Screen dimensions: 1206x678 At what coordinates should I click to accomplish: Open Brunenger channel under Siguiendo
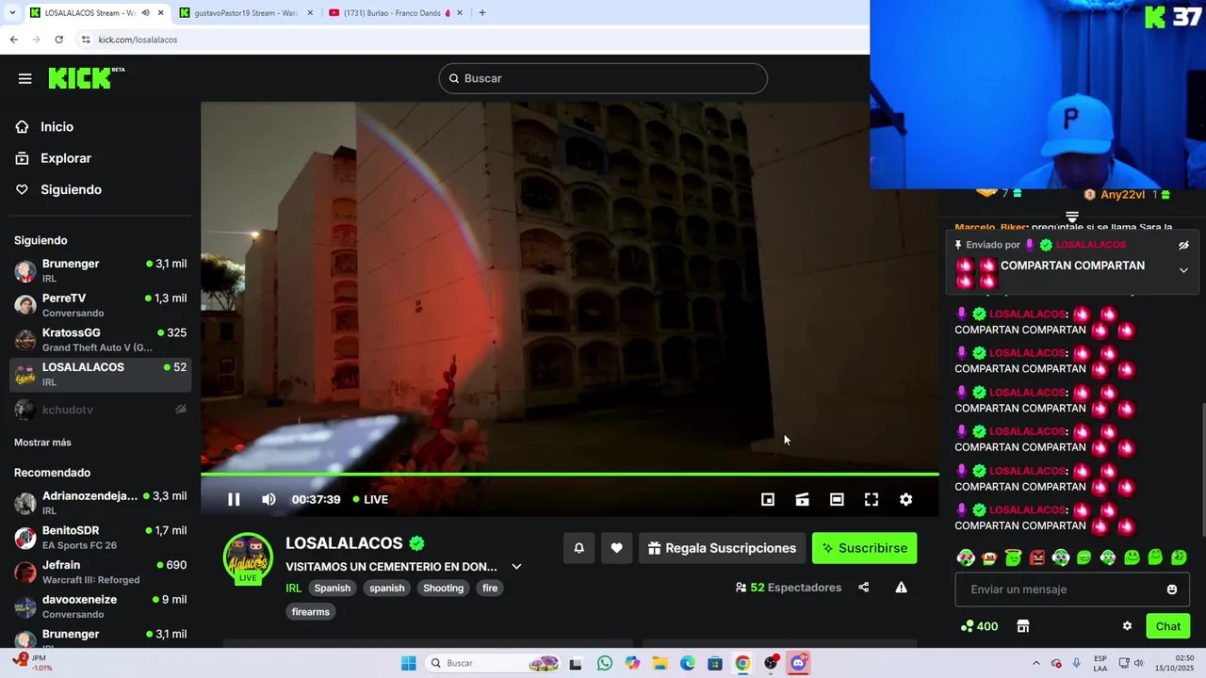coord(100,271)
